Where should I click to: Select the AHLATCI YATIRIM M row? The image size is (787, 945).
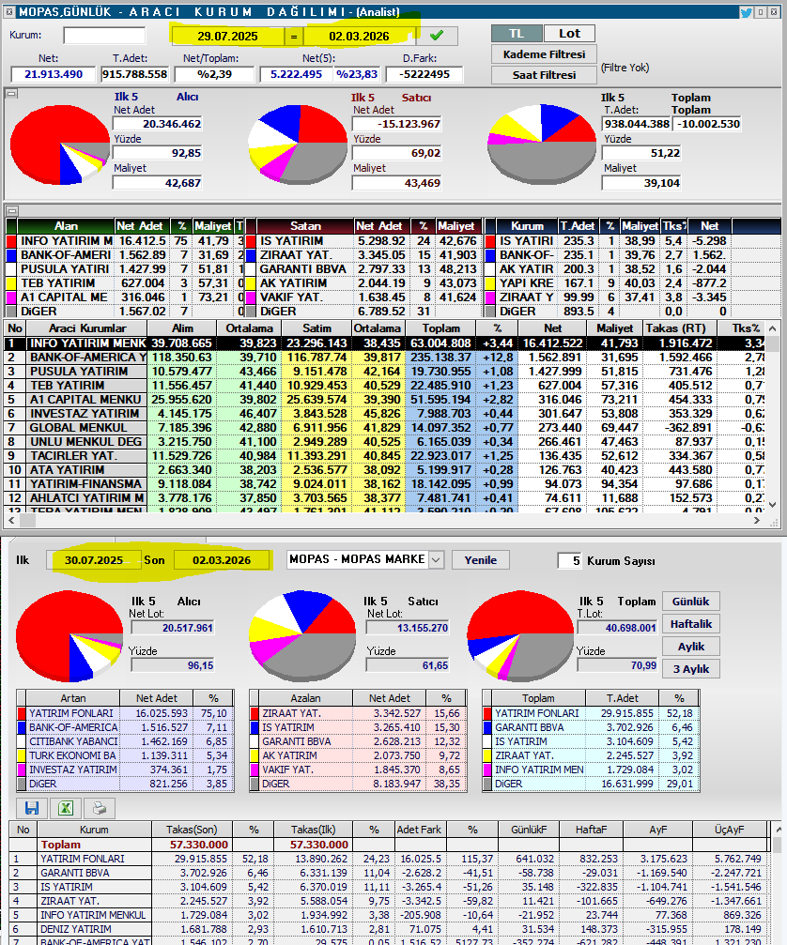(x=386, y=497)
